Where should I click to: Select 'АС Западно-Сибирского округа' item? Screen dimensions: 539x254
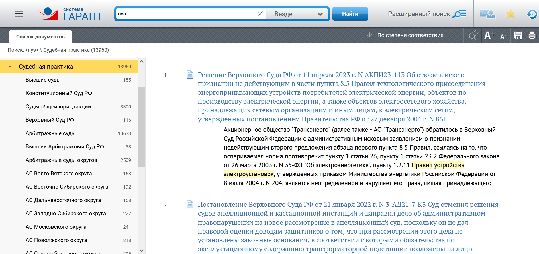[x=69, y=214]
